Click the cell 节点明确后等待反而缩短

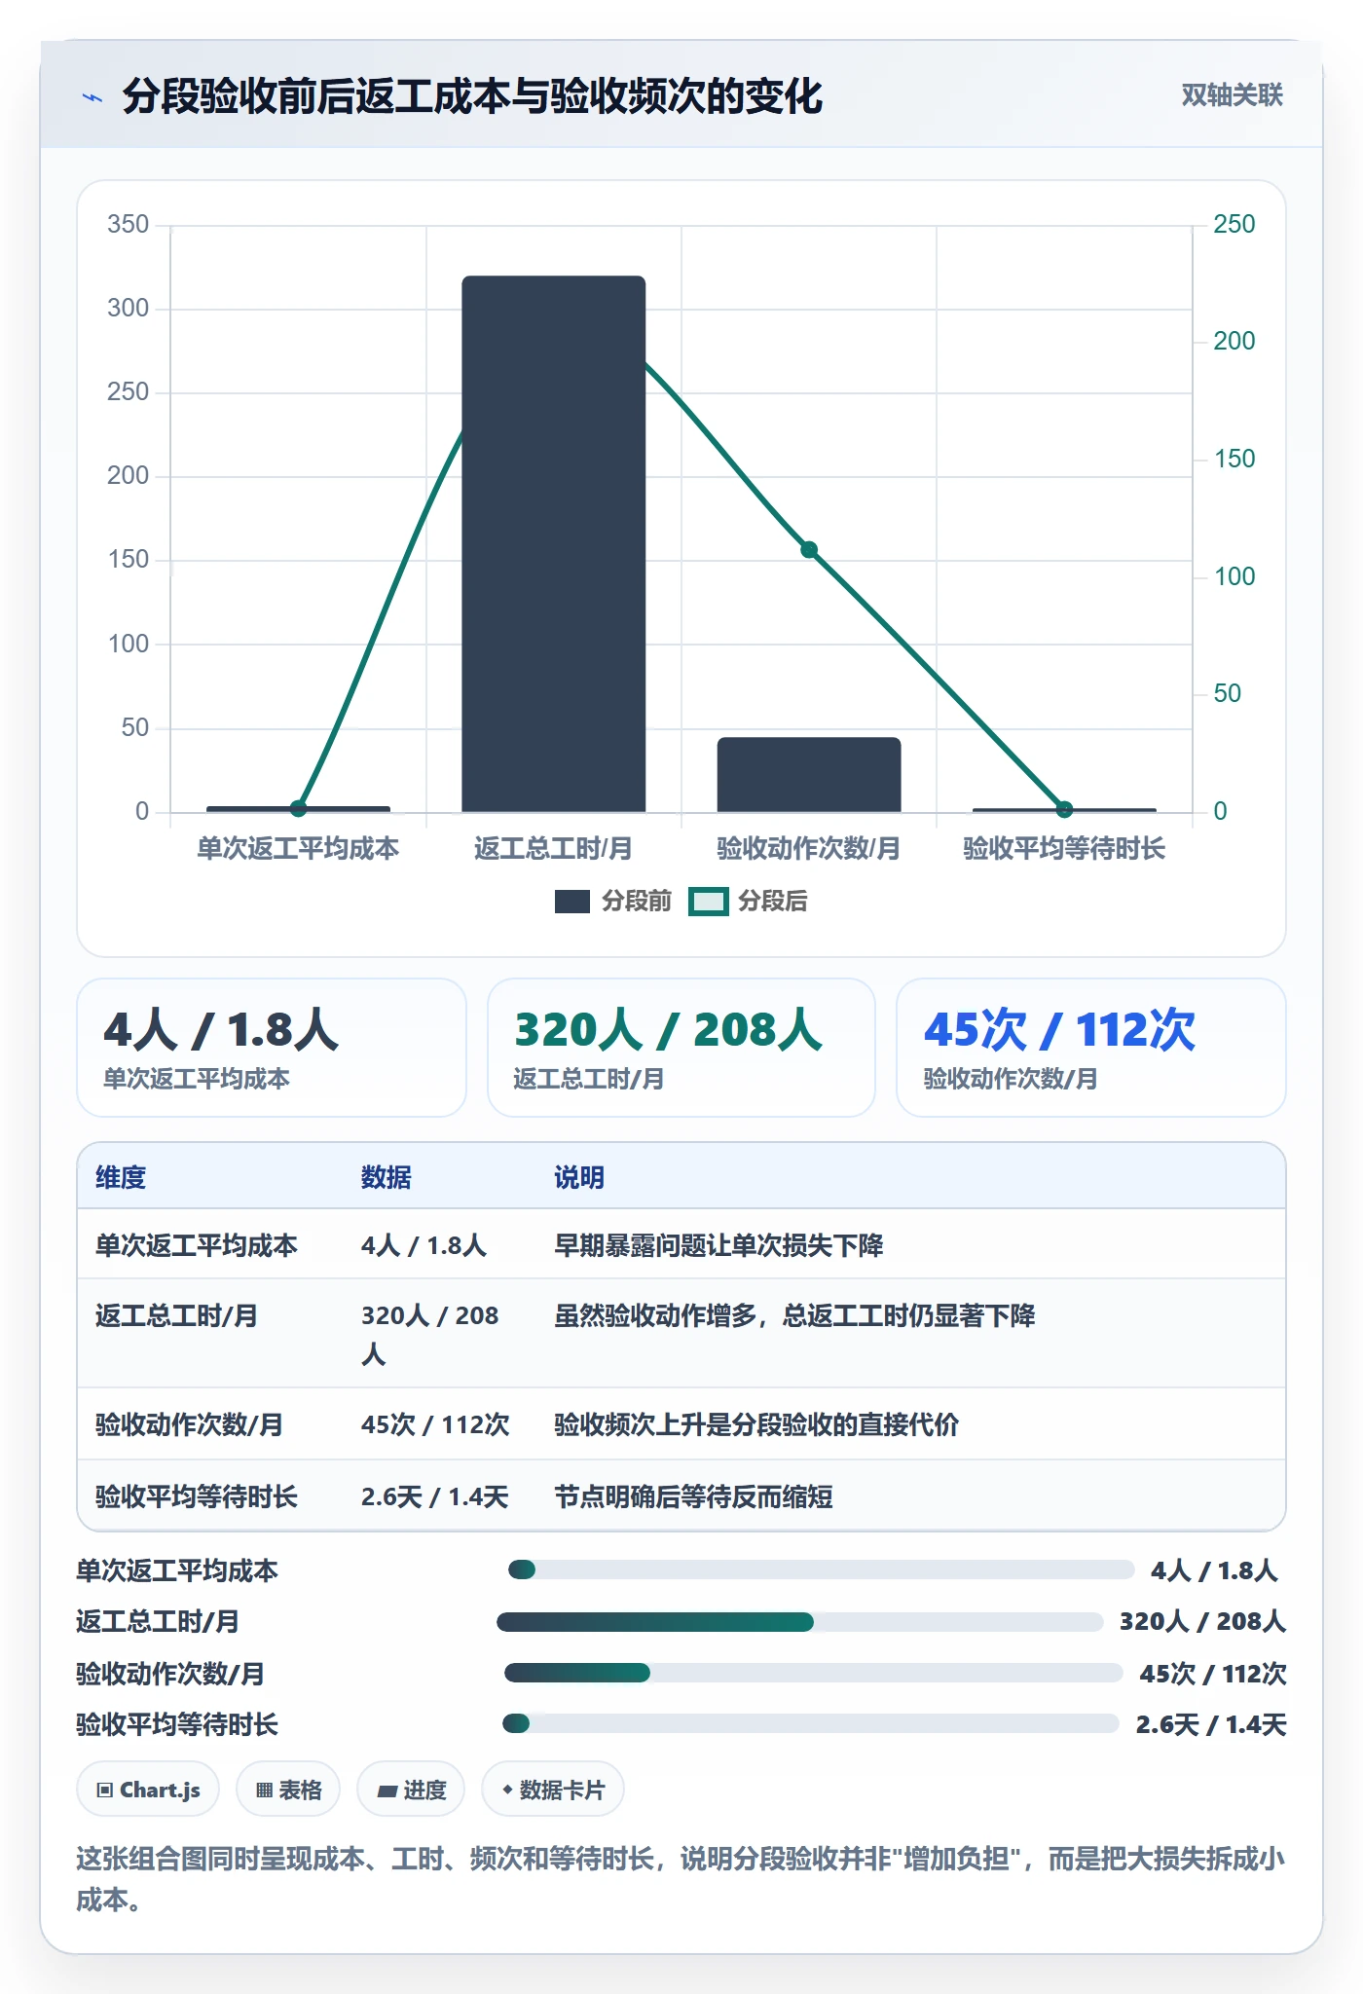pyautogui.click(x=693, y=1496)
